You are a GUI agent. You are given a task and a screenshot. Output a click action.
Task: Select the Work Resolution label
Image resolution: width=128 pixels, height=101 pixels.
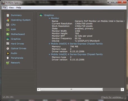[61, 26]
